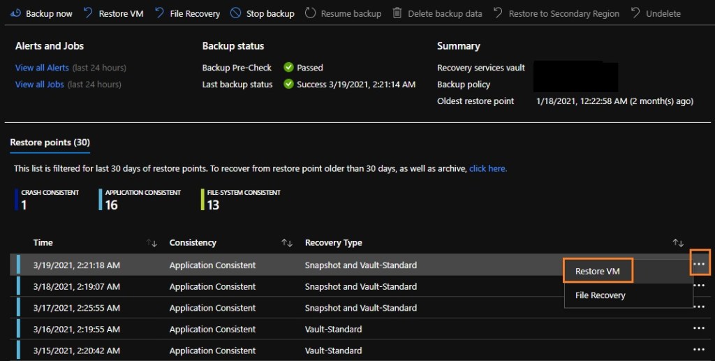Click the Recovery Type column header
This screenshot has width=715, height=361.
point(334,242)
